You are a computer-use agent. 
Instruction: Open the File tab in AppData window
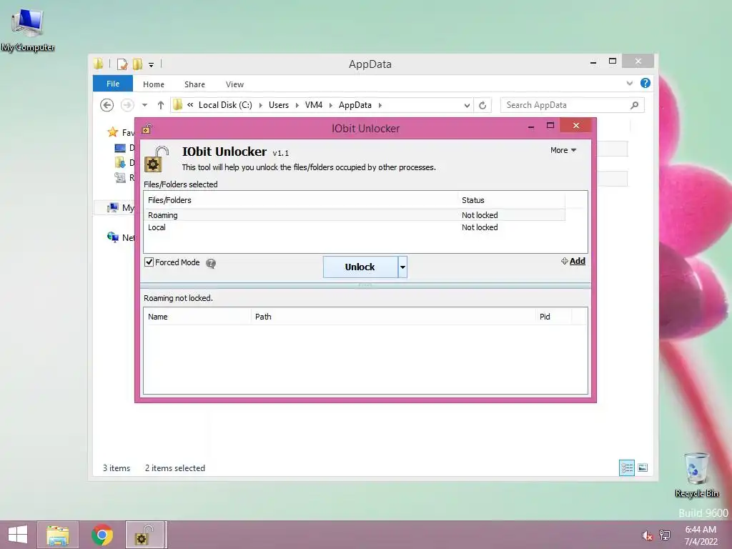(113, 84)
